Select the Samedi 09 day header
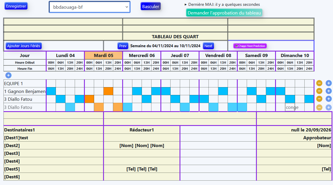The width and height of the screenshot is (333, 185). coord(256,55)
